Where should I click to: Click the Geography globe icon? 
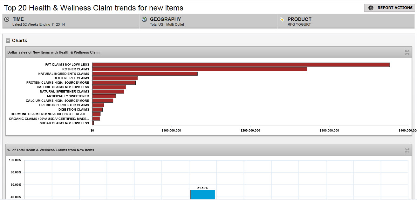pos(144,20)
